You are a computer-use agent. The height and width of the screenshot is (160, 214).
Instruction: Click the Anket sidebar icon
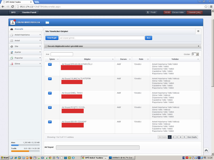12,41
